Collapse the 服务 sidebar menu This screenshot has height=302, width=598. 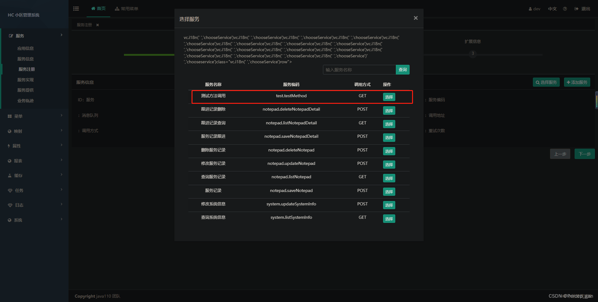[34, 36]
